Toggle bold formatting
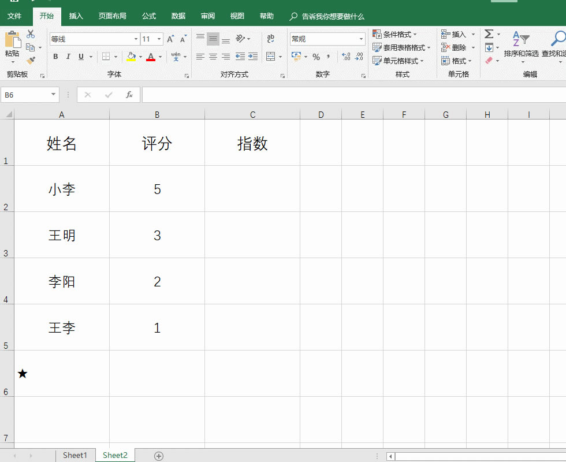This screenshot has height=462, width=566. pyautogui.click(x=55, y=57)
